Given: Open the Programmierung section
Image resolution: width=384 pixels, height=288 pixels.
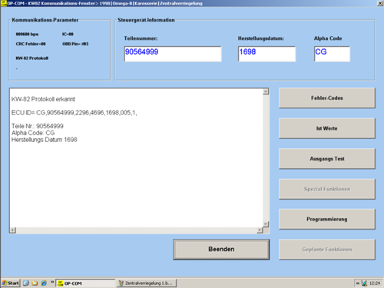Looking at the screenshot, I should [x=327, y=219].
